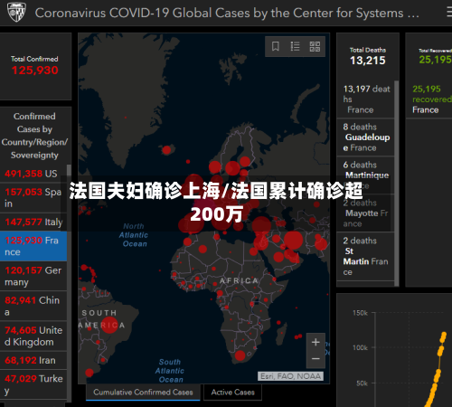Click the 2 deaths St Martin France entry

365,256
